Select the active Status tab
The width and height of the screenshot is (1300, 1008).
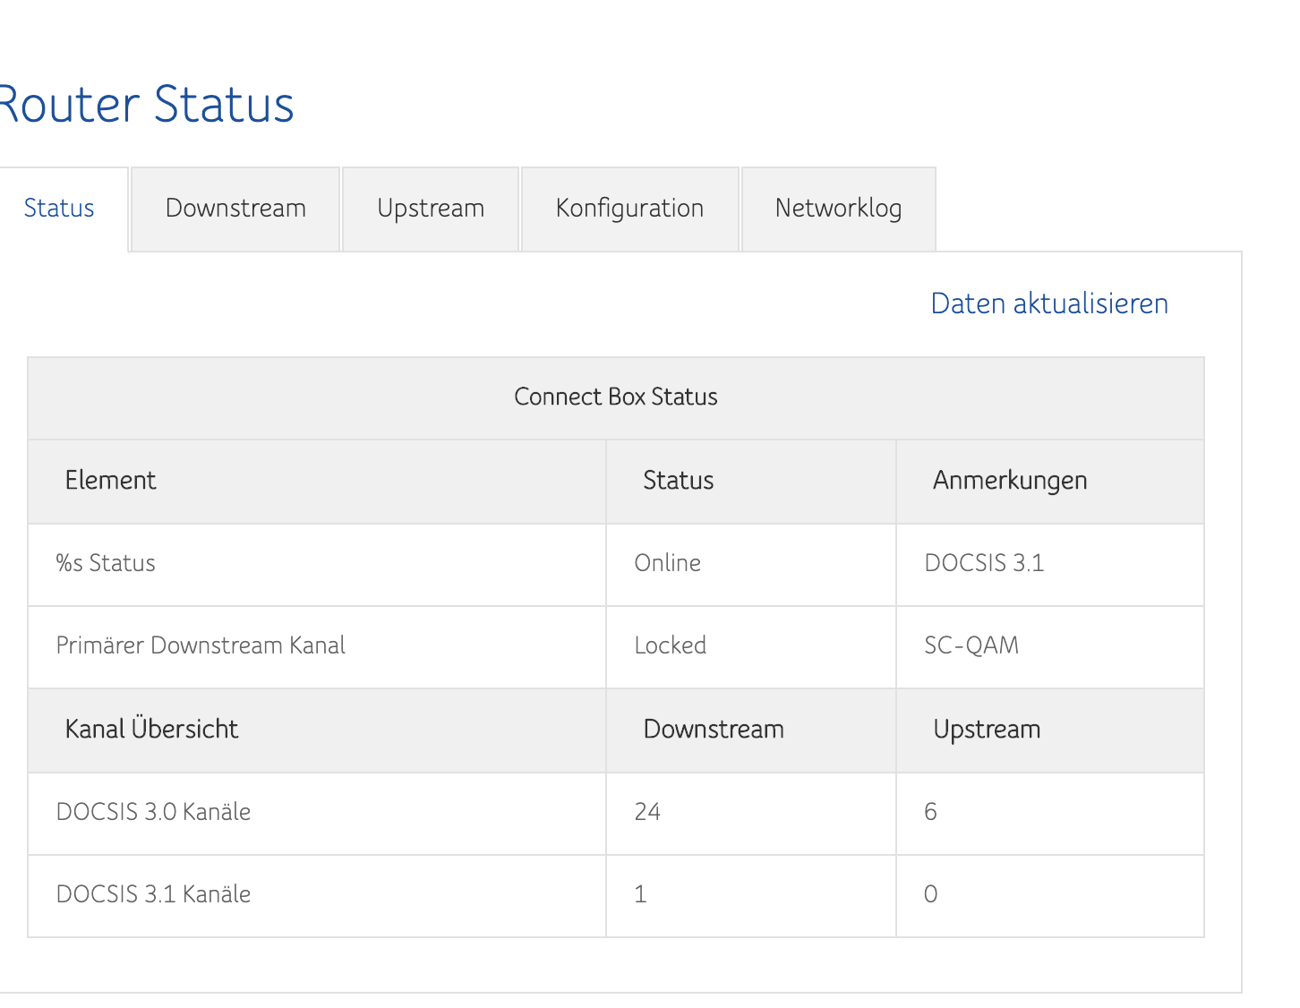tap(59, 209)
